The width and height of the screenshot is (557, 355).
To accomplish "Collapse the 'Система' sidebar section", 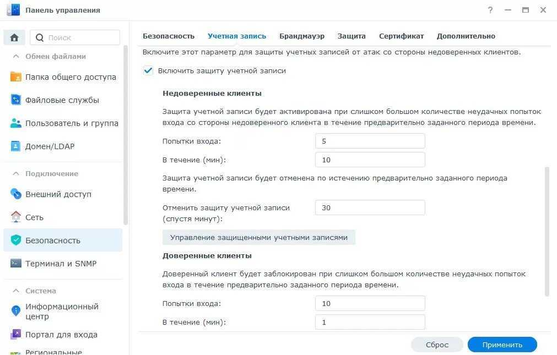I will [x=15, y=291].
